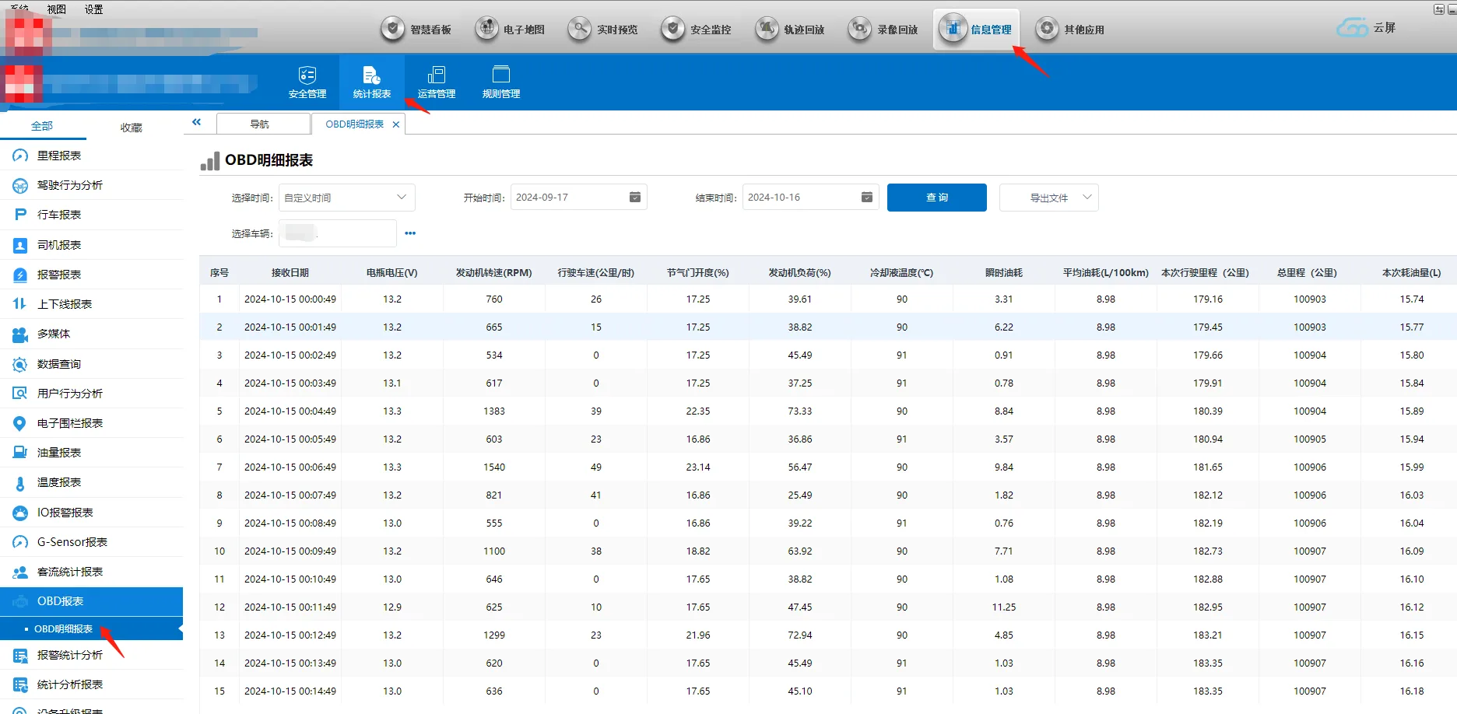Image resolution: width=1457 pixels, height=714 pixels.
Task: Open the 智慧看板 dashboard module
Action: 416,30
